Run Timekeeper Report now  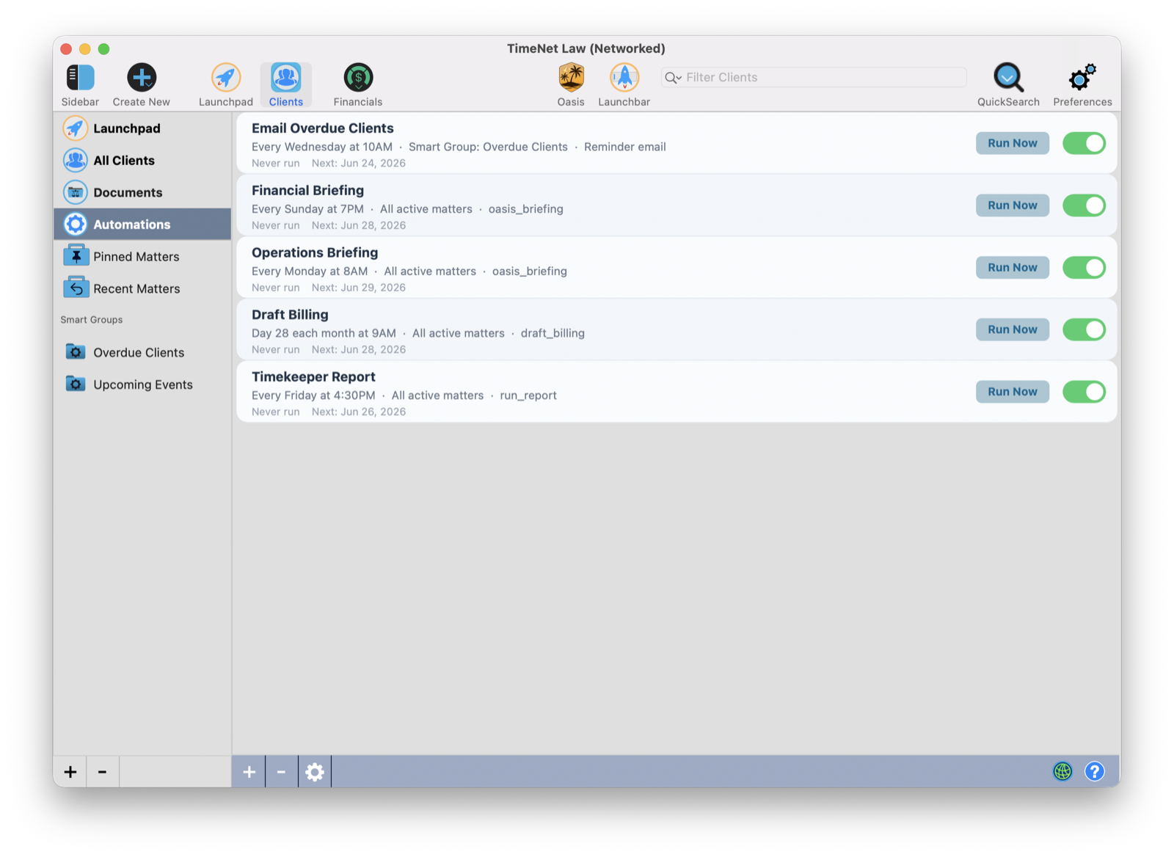(1012, 392)
